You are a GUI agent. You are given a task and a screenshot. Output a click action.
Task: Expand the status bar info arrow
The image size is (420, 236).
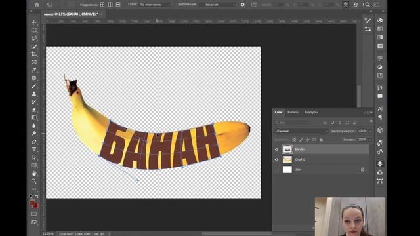click(109, 234)
